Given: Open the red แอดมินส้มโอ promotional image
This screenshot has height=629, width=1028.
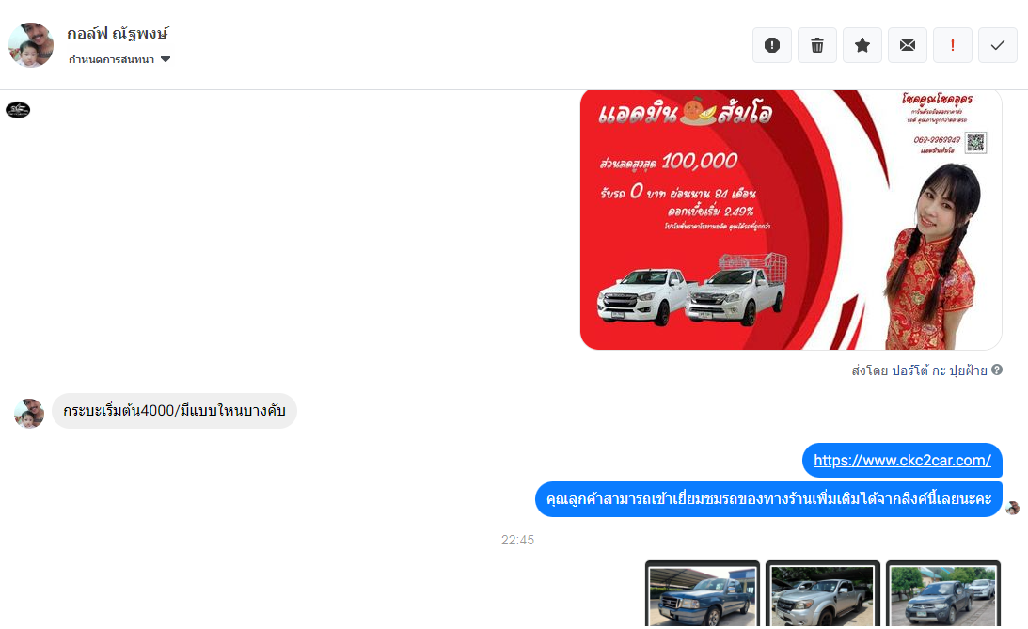Looking at the screenshot, I should pyautogui.click(x=791, y=220).
